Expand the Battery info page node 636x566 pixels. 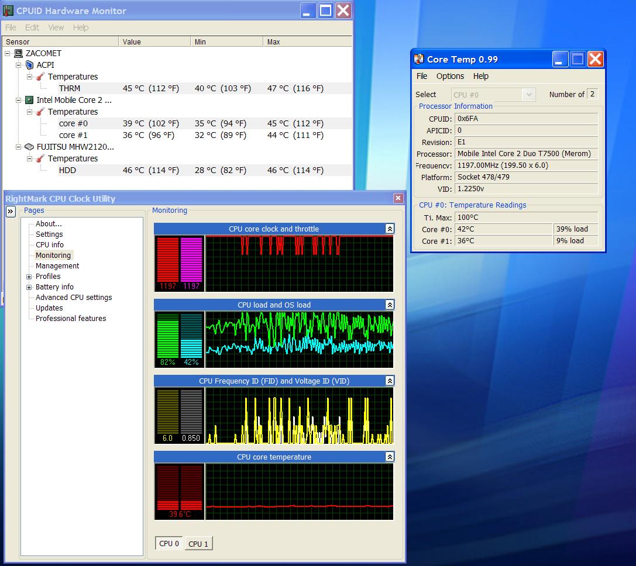click(x=29, y=287)
